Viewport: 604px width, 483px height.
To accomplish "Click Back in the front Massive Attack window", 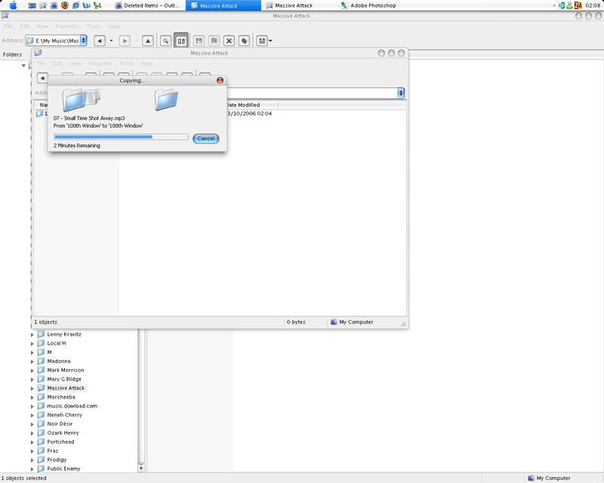I will coord(42,78).
